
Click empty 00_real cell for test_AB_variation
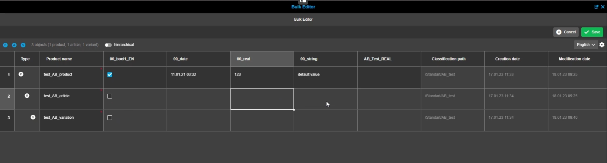tap(262, 120)
